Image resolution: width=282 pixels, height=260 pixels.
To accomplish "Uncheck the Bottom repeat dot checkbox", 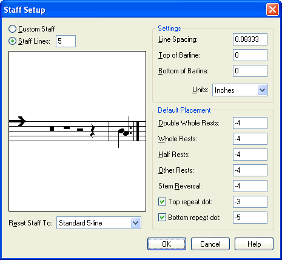I will click(x=162, y=218).
